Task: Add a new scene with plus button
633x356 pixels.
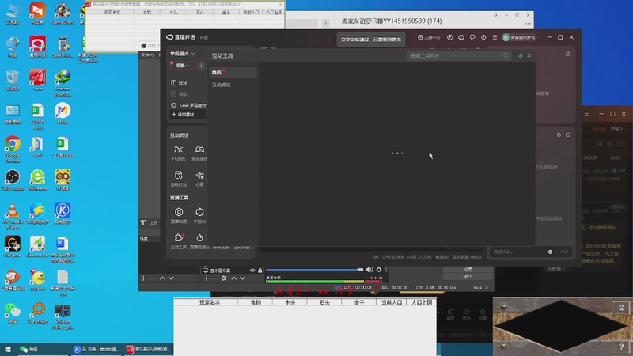Action: [201, 66]
